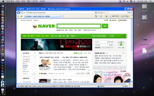
Task: Open Photoshop (Ps) from the Dock
Action: click(3, 74)
